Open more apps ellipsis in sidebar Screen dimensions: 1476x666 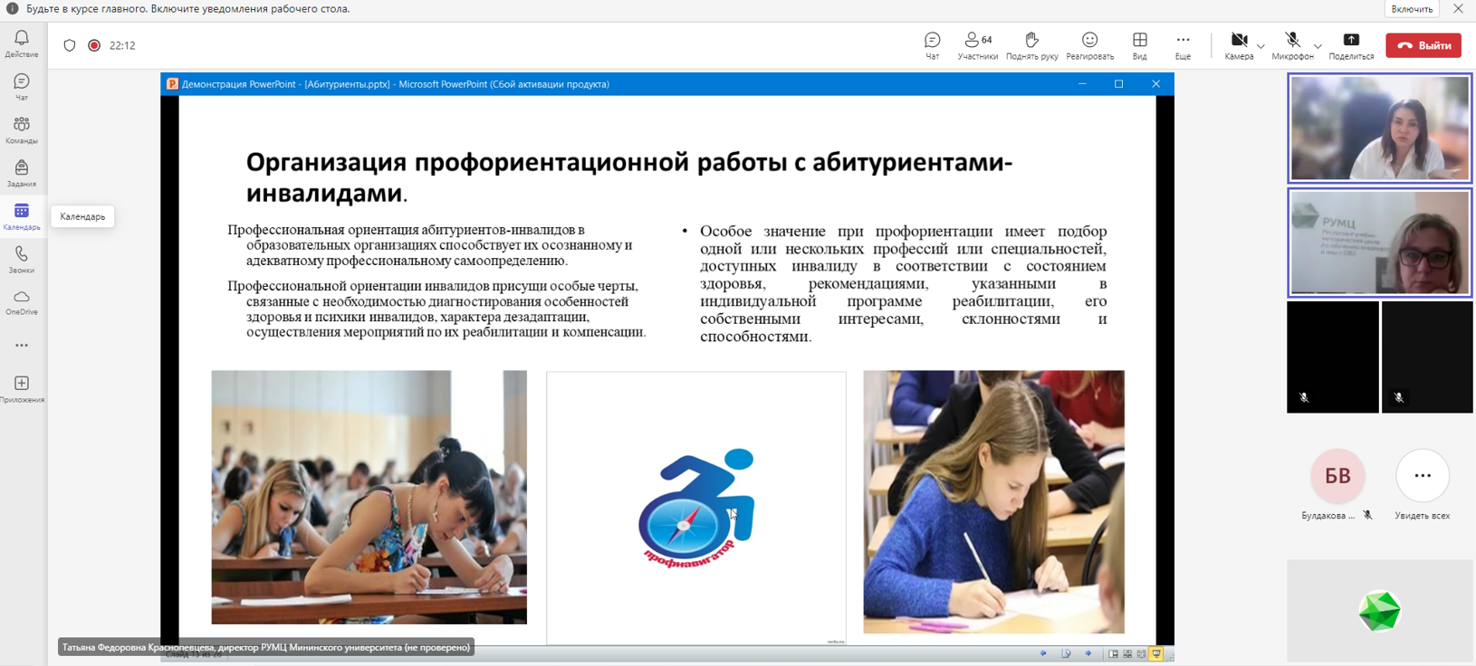22,346
